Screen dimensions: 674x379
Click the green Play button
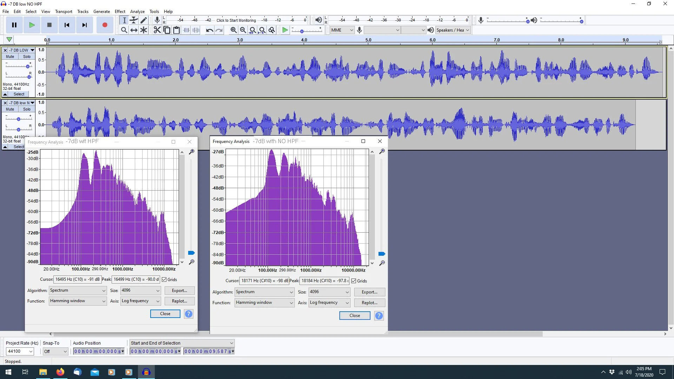[32, 25]
